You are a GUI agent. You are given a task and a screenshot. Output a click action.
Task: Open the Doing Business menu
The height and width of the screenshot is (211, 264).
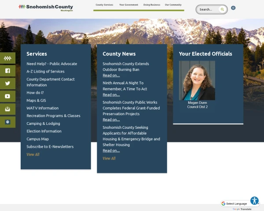click(152, 5)
